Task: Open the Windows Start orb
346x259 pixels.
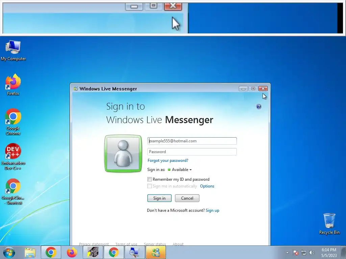Action: 9,252
